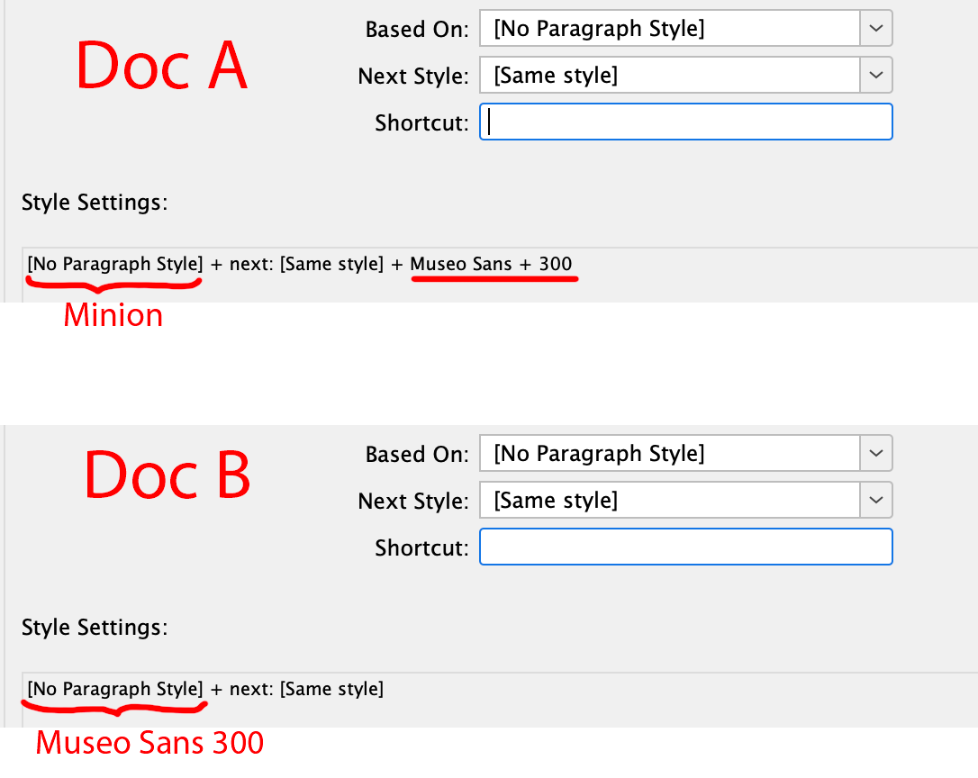Open the Based On dropdown for Doc B
This screenshot has height=778, width=978.
tap(684, 453)
